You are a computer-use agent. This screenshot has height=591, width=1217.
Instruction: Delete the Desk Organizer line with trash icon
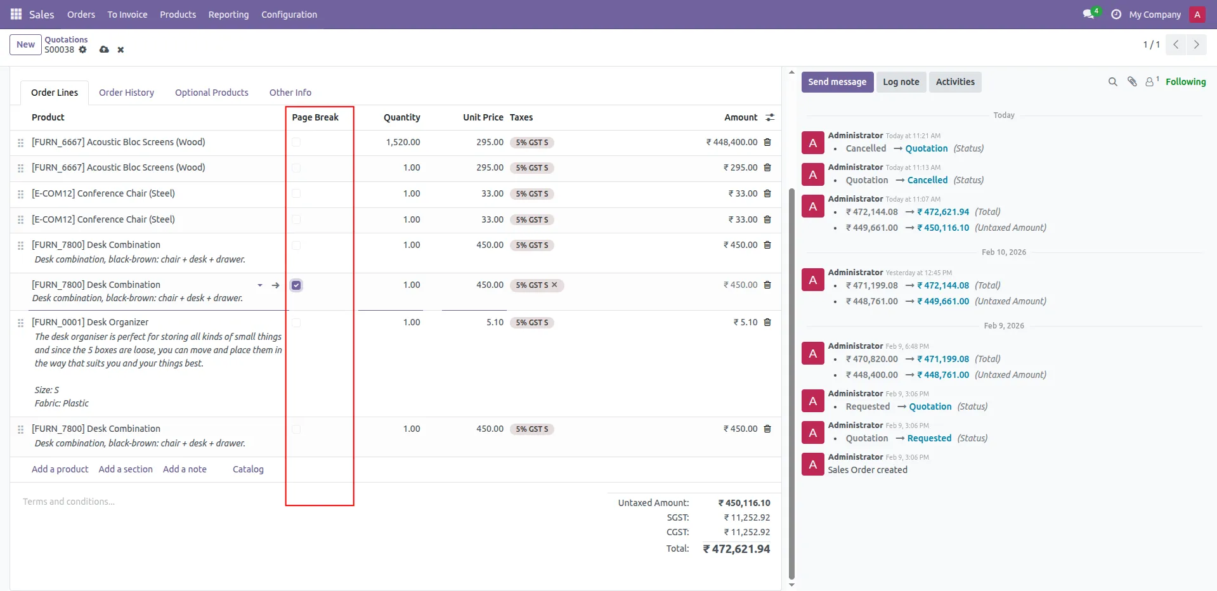[767, 322]
